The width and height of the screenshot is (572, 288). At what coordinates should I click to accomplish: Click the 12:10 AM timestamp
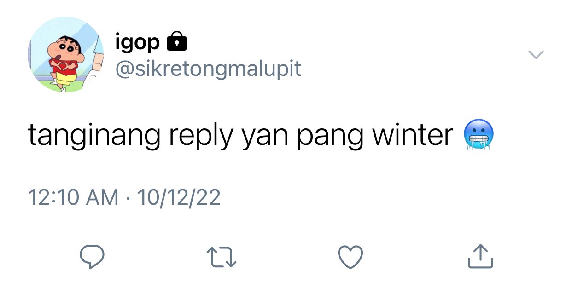pyautogui.click(x=73, y=197)
